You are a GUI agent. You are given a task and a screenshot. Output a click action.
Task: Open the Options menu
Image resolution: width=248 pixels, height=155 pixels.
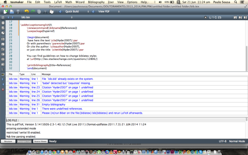click(132, 2)
